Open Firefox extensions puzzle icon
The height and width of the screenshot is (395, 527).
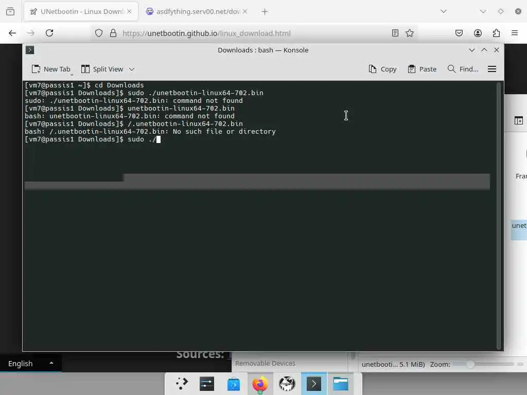497,33
